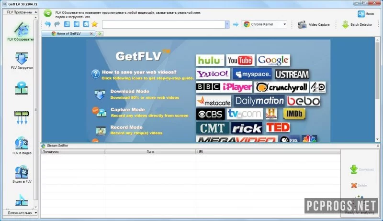Screen dimensions: 383x221
Task: Click the CBS logo
Action: point(210,114)
